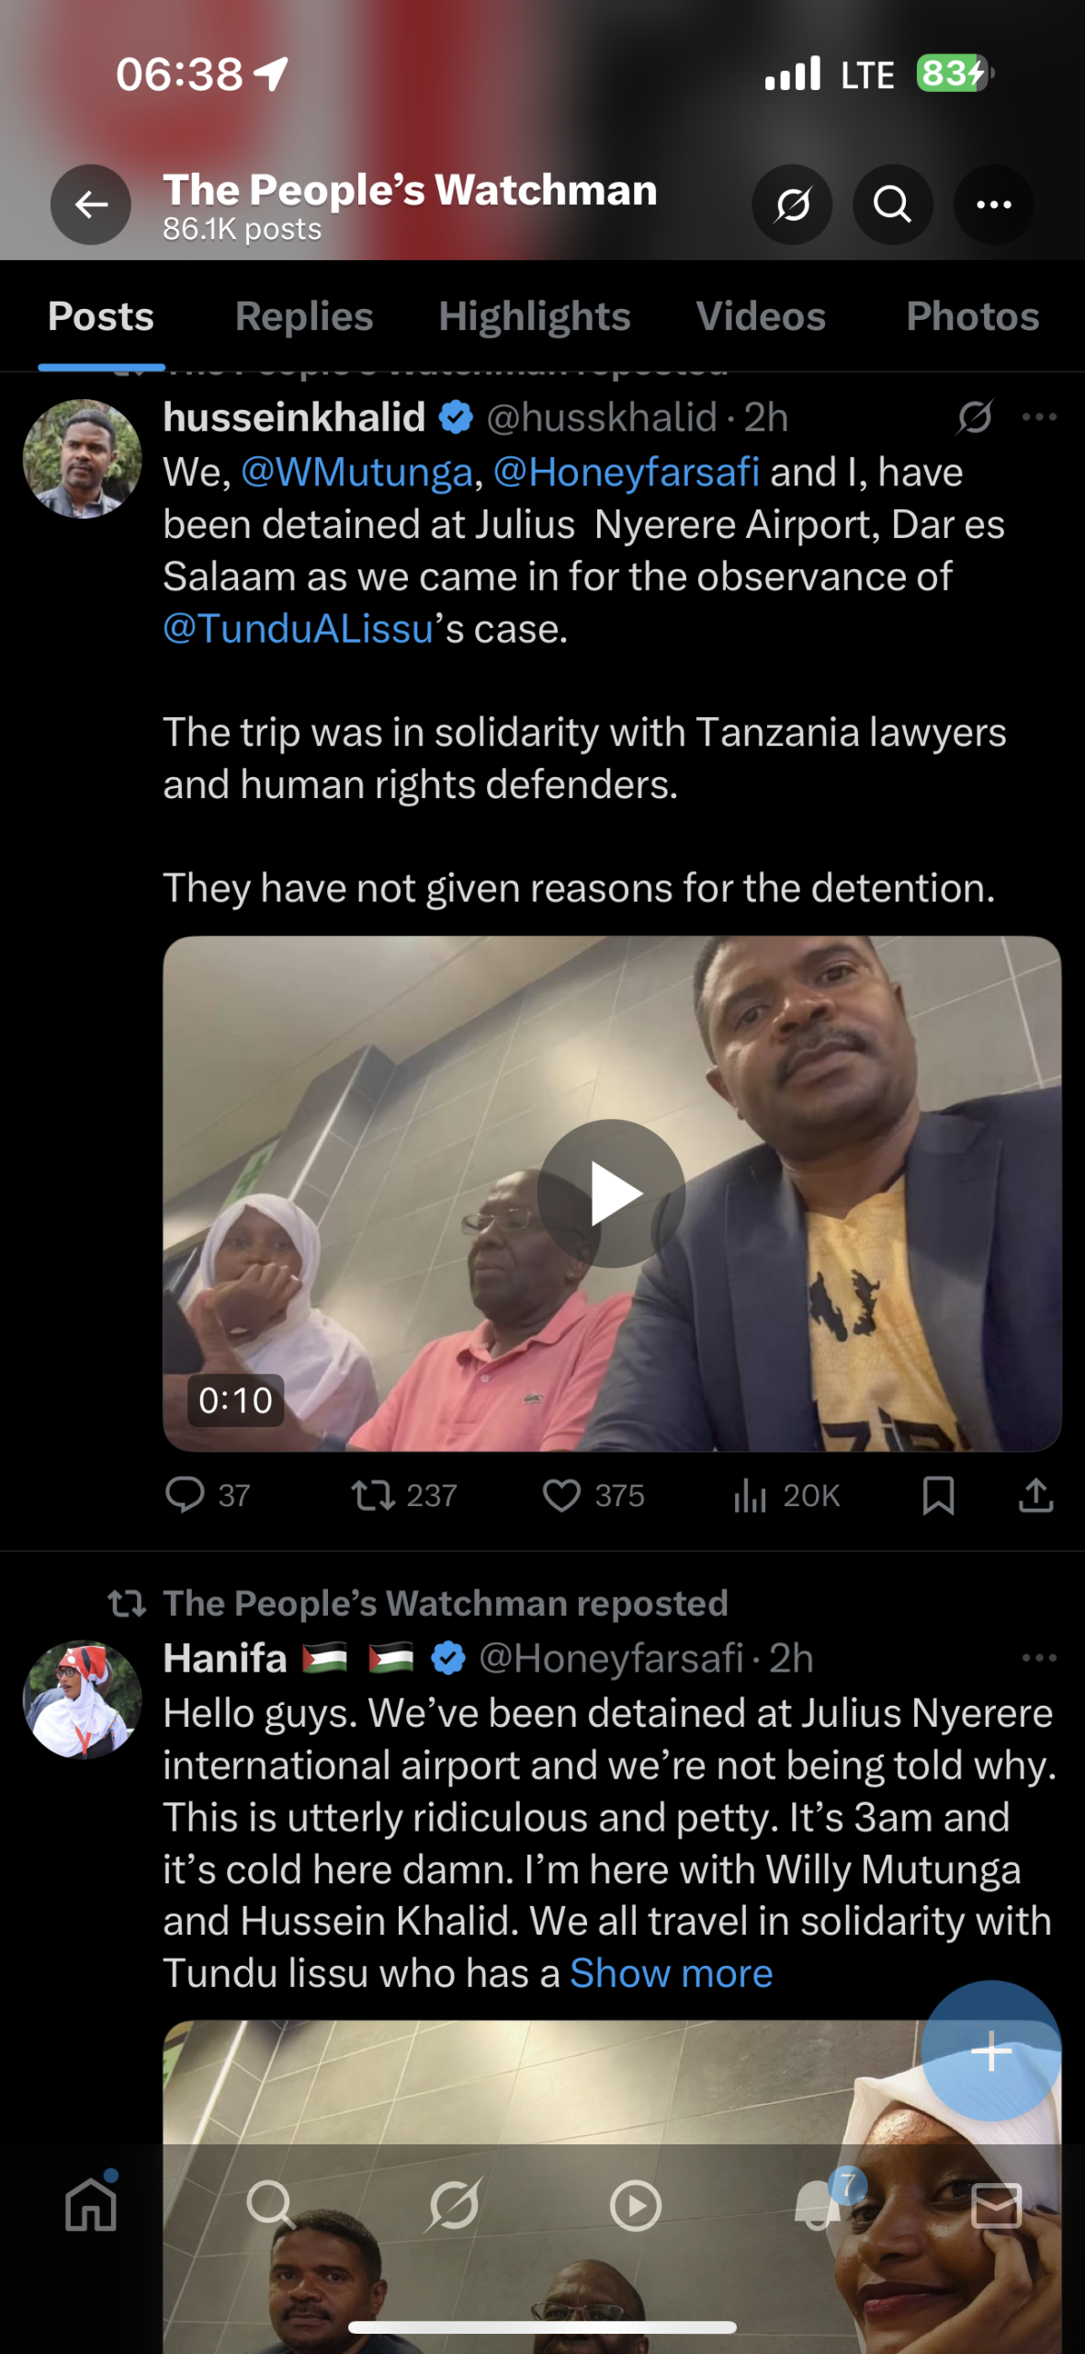Screen dimensions: 1085x2354
Task: Share husseinkhalid post via share icon
Action: click(x=1035, y=1495)
